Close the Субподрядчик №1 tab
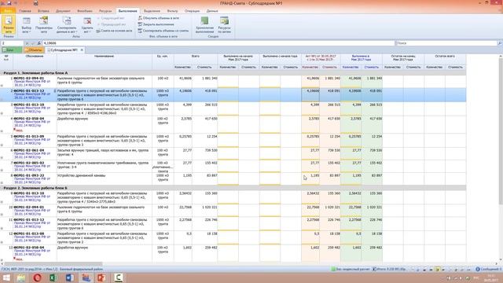Image resolution: width=503 pixels, height=283 pixels. coord(82,50)
